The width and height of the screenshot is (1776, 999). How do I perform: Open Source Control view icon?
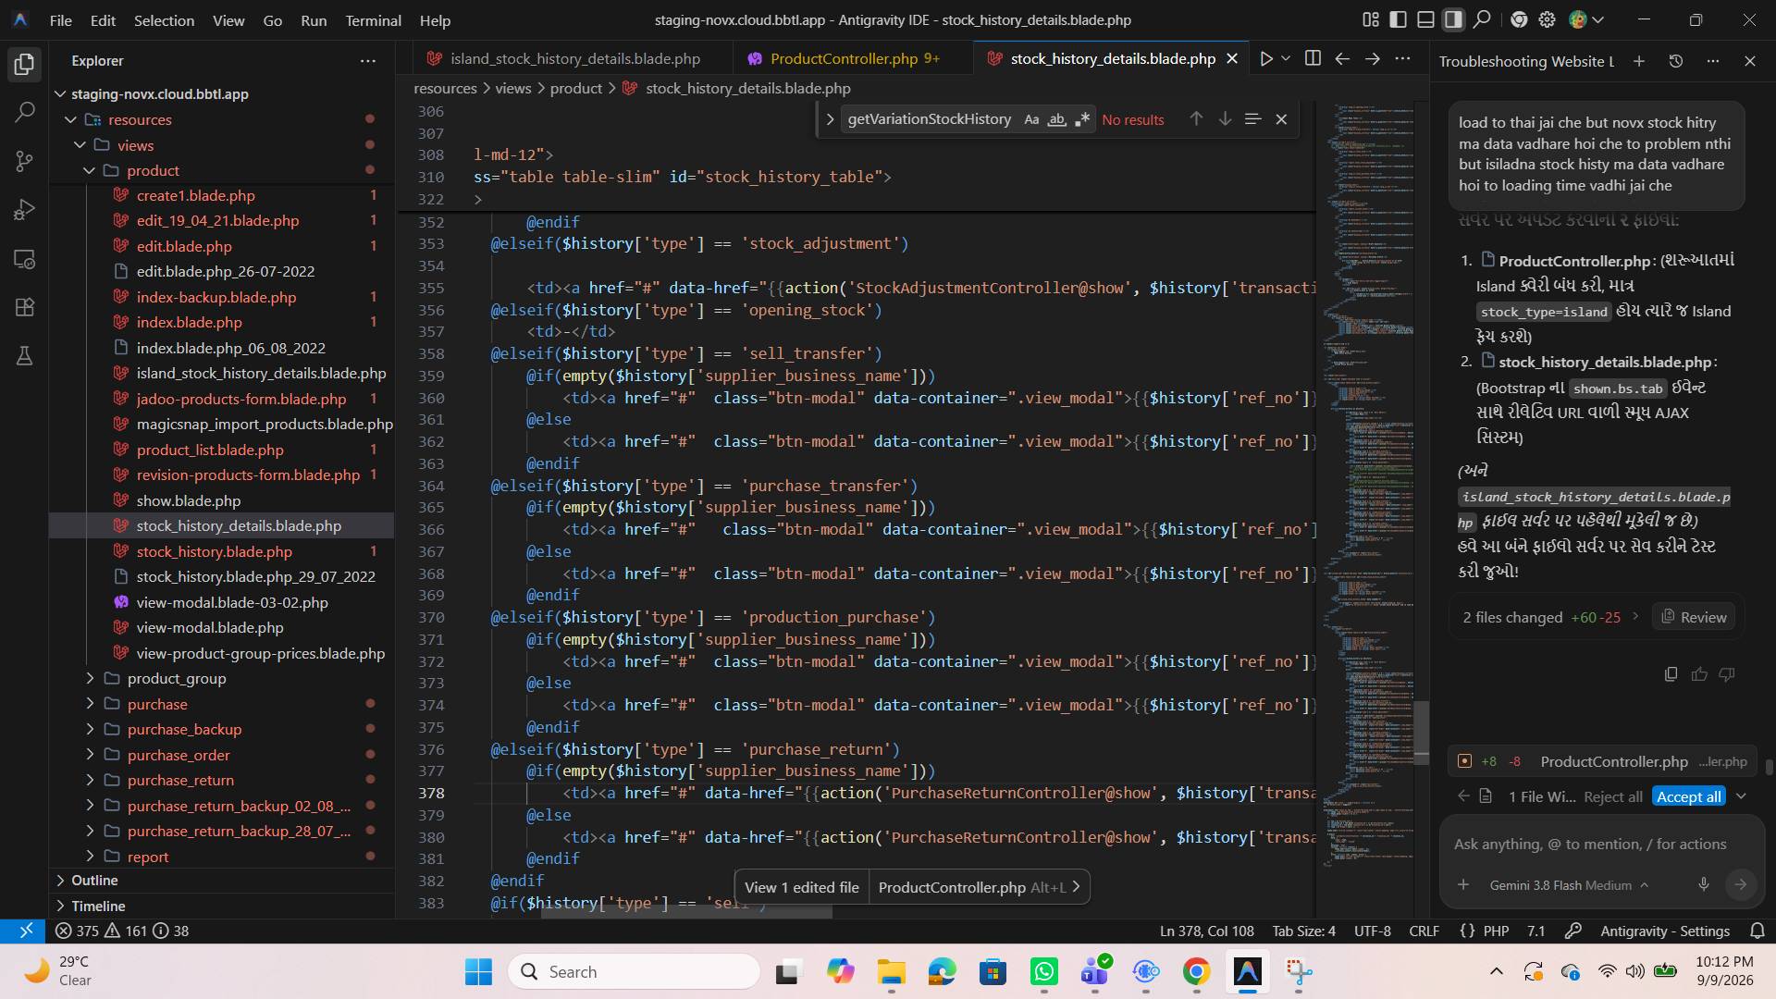[25, 161]
